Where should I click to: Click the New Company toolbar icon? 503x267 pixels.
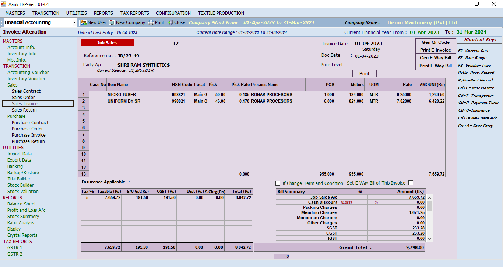pos(112,22)
